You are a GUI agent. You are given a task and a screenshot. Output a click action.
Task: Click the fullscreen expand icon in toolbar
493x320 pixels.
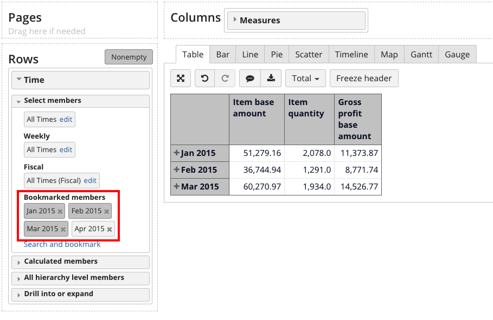pos(181,79)
